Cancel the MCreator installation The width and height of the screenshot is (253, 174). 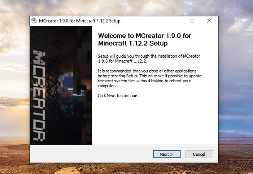[x=199, y=154]
